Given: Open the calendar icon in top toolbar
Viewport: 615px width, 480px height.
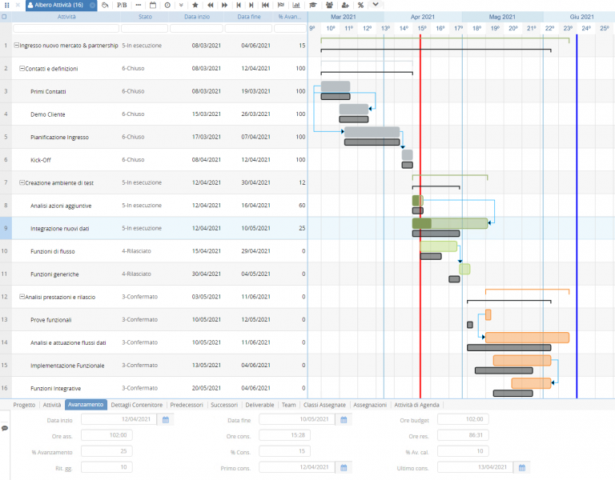Looking at the screenshot, I should click(153, 5).
